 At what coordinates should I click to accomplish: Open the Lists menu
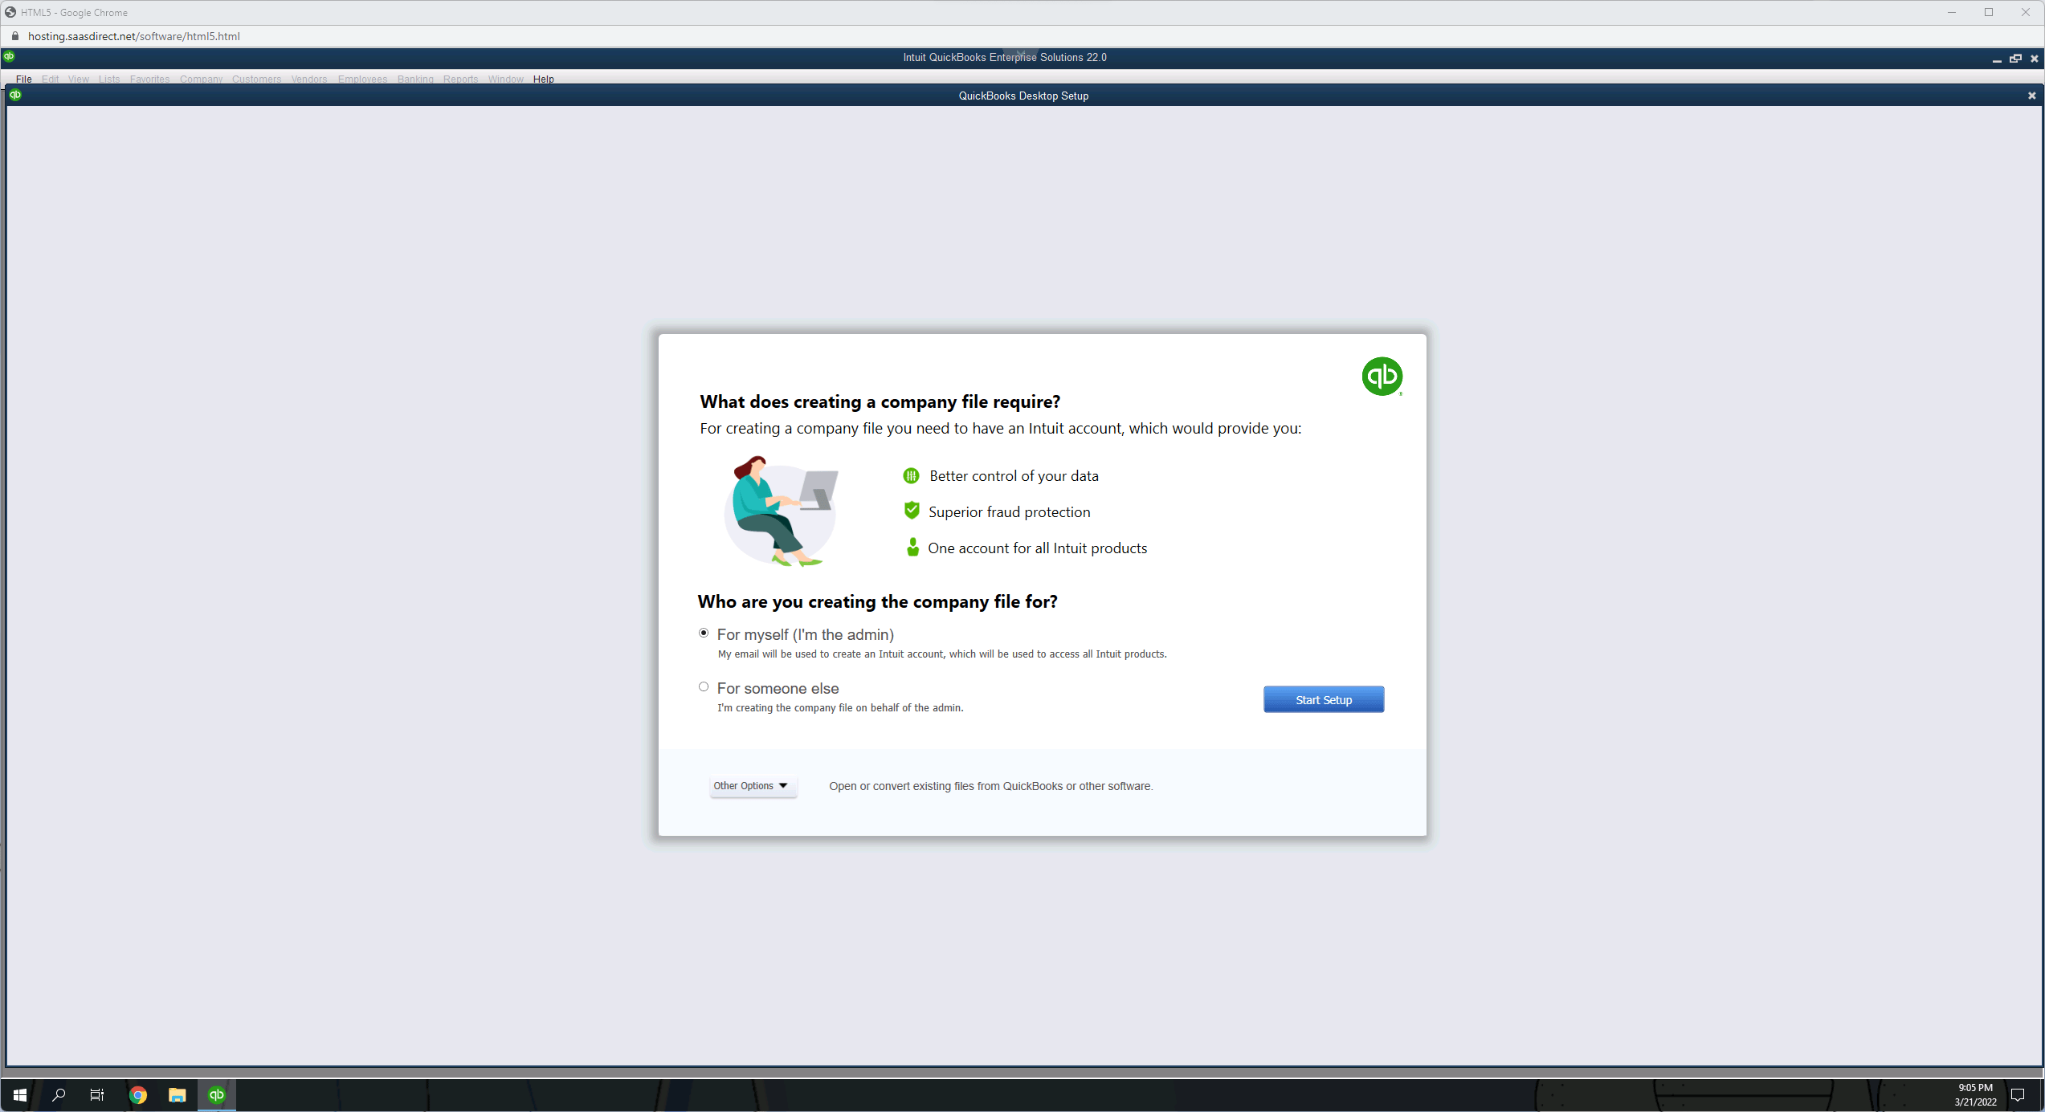109,79
